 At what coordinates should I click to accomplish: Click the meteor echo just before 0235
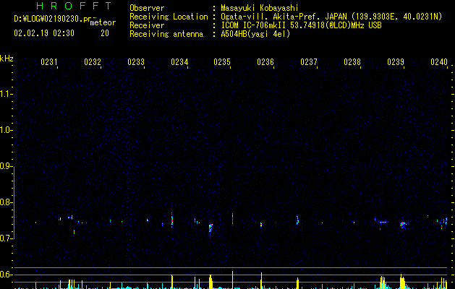pos(211,228)
